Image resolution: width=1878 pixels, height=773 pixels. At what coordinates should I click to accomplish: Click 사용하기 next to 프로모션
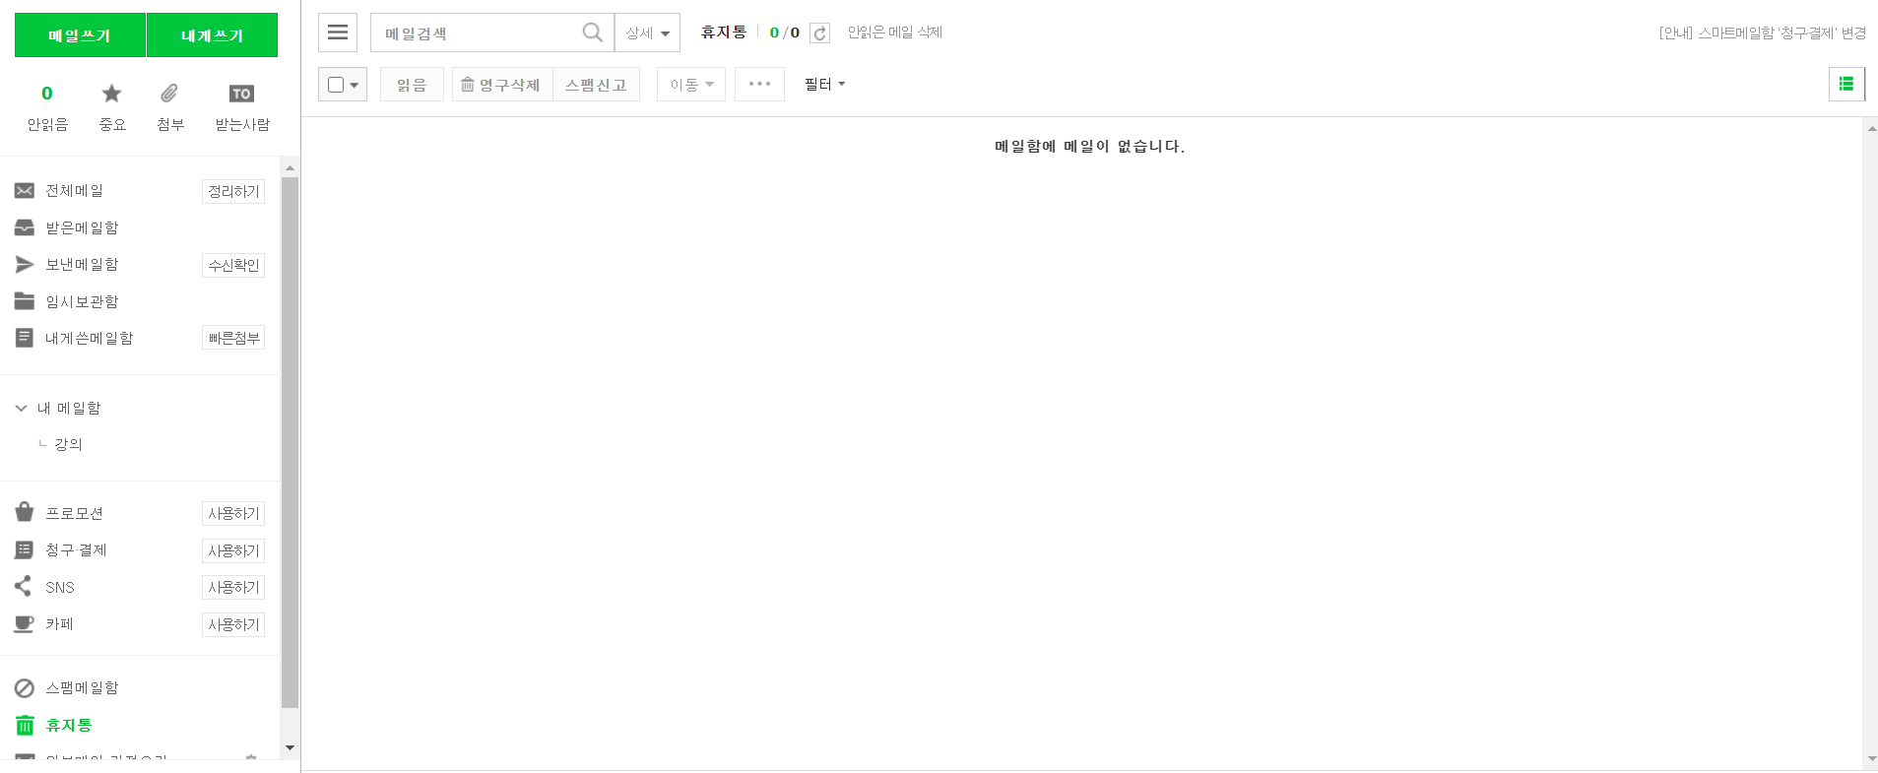(233, 513)
